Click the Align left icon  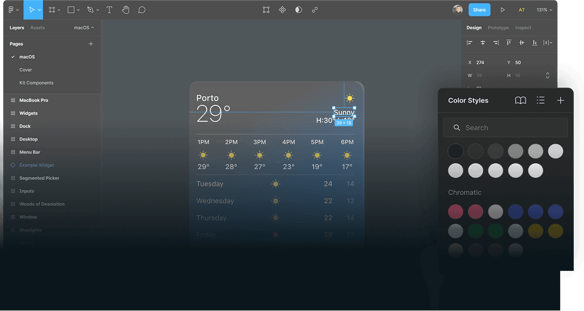[x=469, y=42]
